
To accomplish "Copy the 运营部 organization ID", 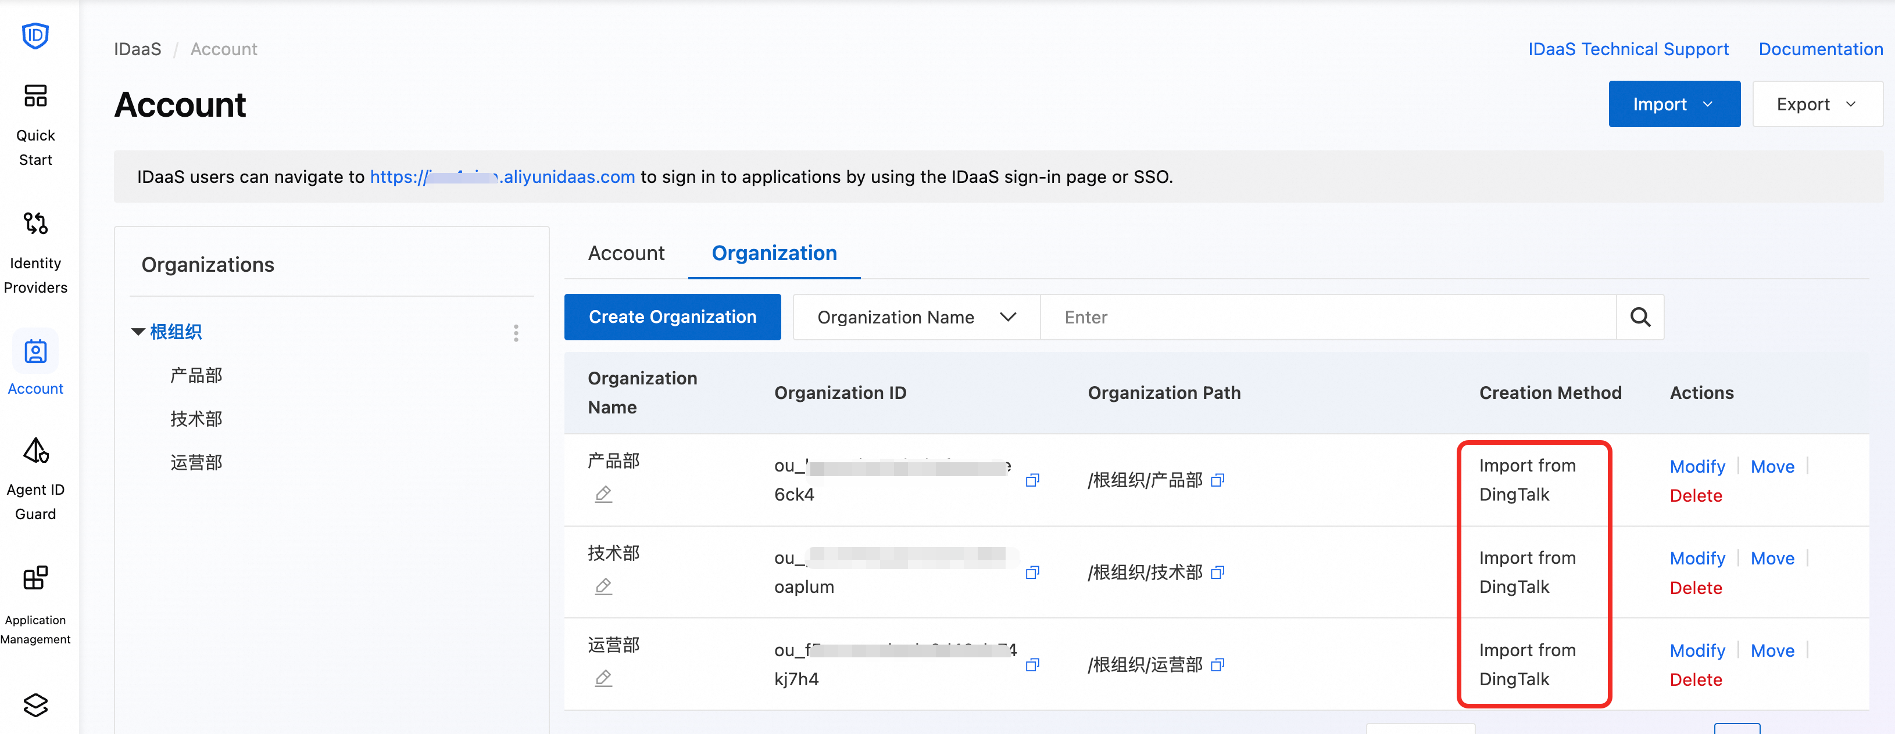I will click(x=1032, y=664).
